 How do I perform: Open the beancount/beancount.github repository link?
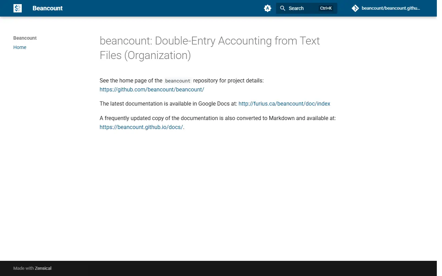[x=386, y=8]
